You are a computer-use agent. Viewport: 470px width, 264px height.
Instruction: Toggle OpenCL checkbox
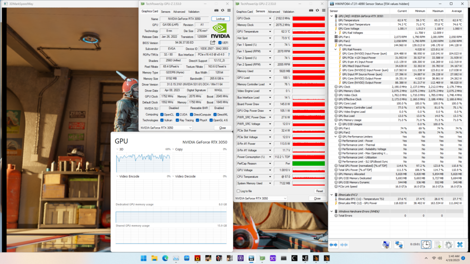pos(162,114)
